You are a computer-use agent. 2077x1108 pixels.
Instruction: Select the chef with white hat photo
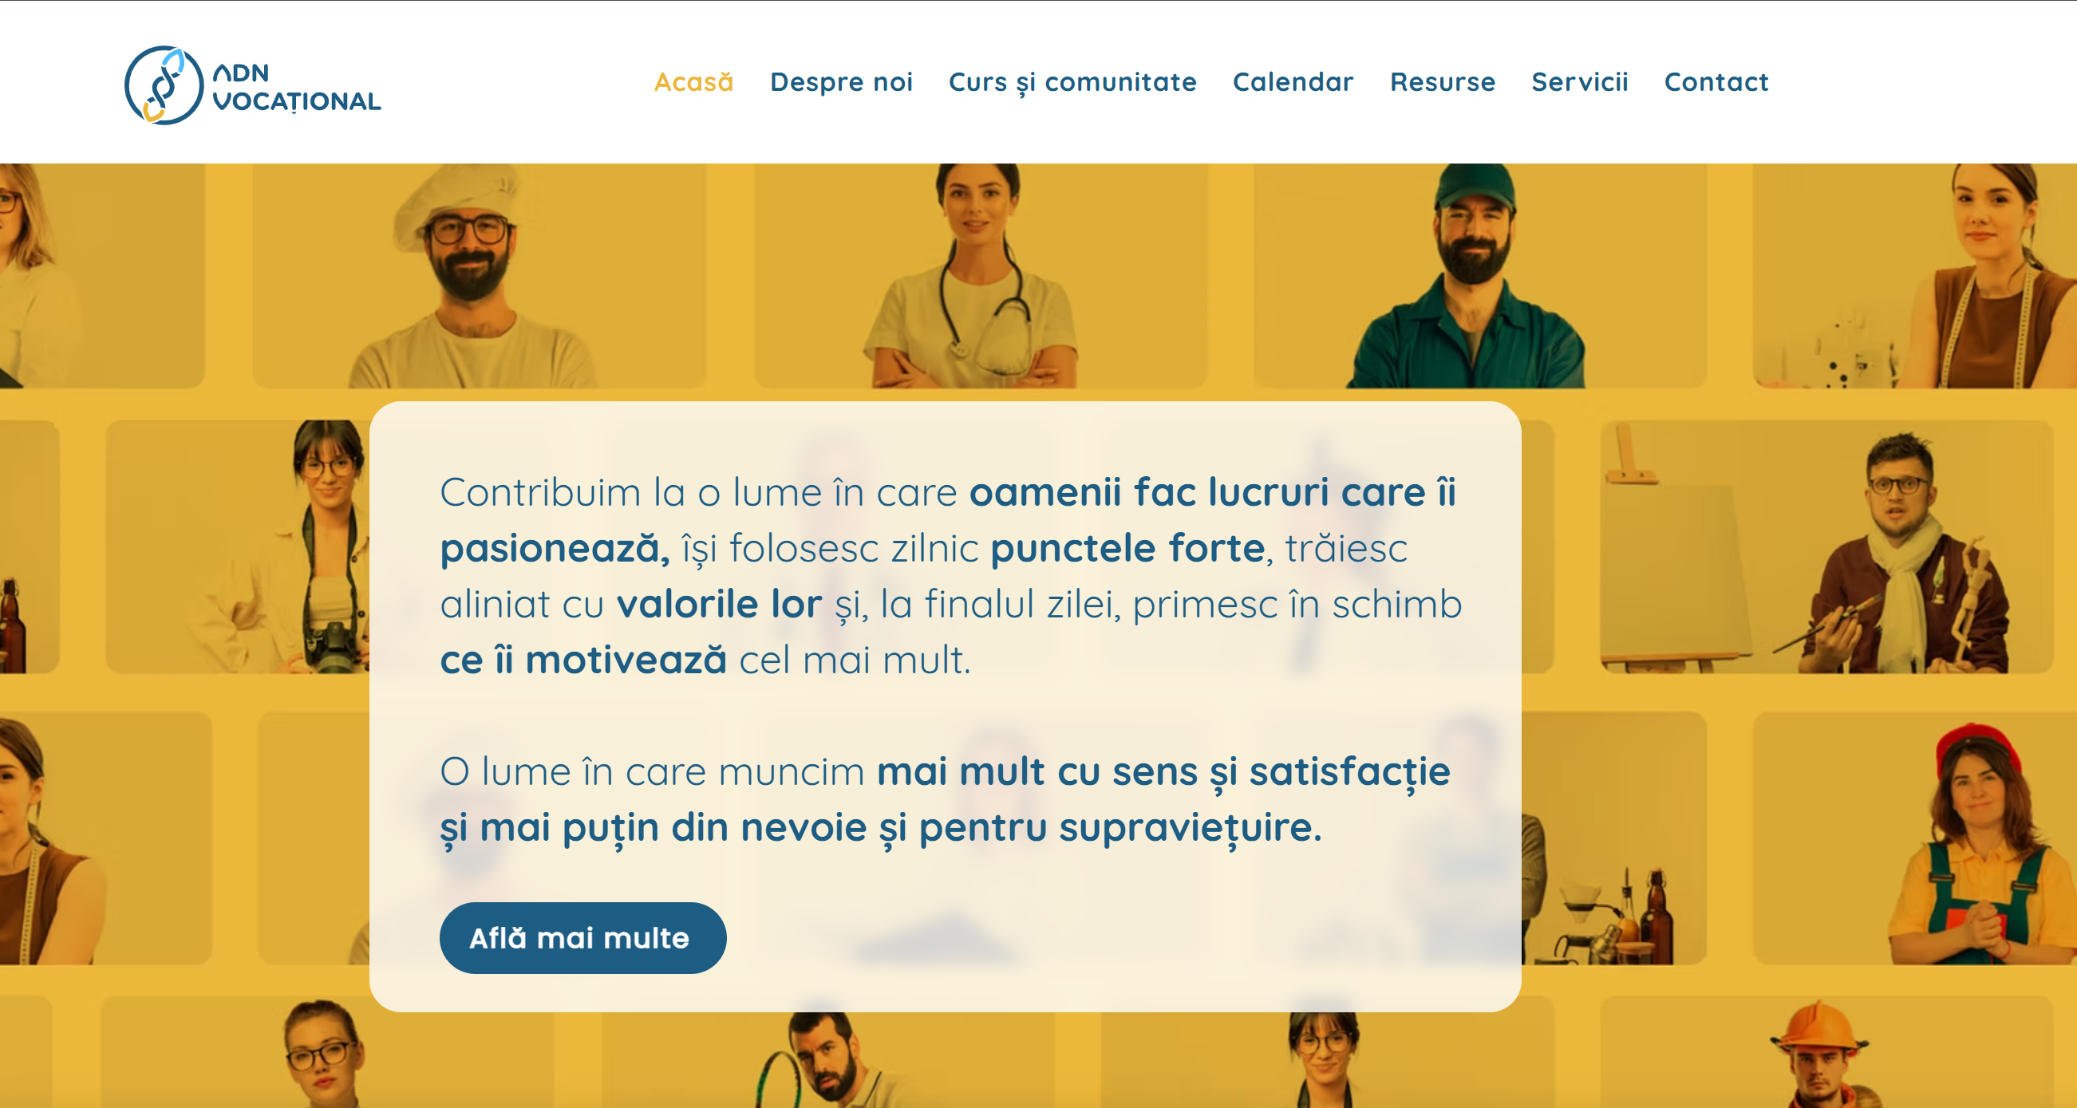[479, 276]
